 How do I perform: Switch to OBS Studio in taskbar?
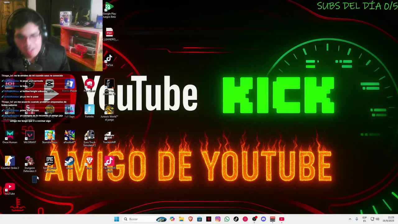[x=254, y=219]
